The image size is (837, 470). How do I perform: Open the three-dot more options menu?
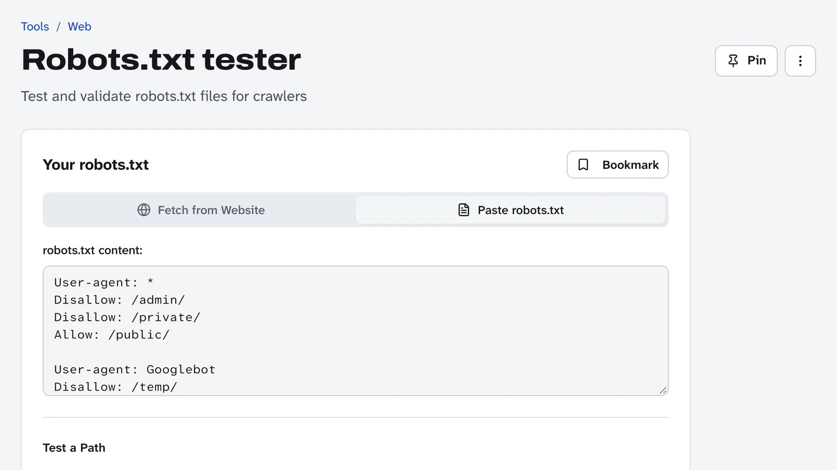click(800, 61)
